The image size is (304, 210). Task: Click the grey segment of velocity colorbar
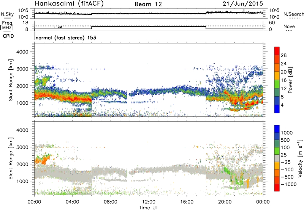[x=277, y=158]
